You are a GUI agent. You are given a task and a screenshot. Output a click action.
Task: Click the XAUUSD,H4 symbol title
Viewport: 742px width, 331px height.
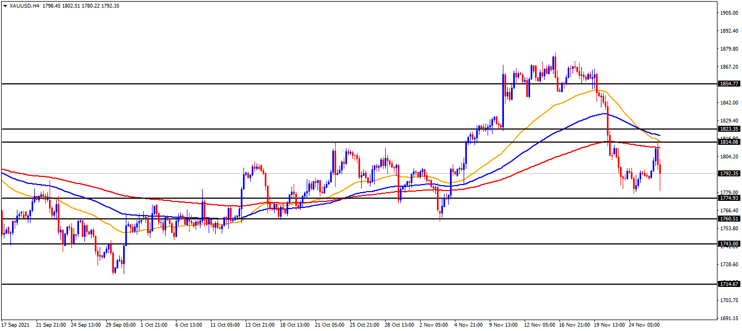(24, 5)
